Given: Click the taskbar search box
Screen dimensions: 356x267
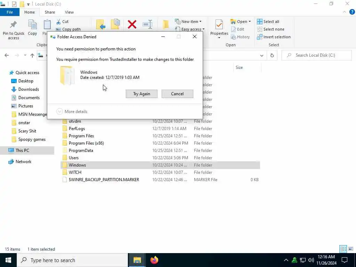Looking at the screenshot, I should (72, 260).
